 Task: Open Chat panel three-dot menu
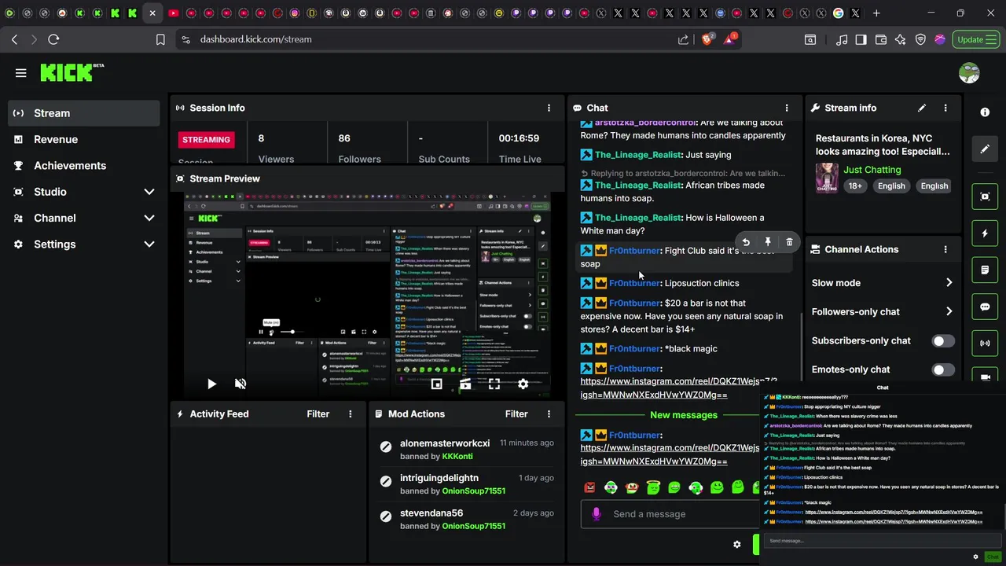click(x=787, y=108)
